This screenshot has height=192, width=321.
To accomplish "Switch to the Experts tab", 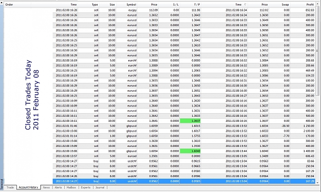I will (x=86, y=187).
